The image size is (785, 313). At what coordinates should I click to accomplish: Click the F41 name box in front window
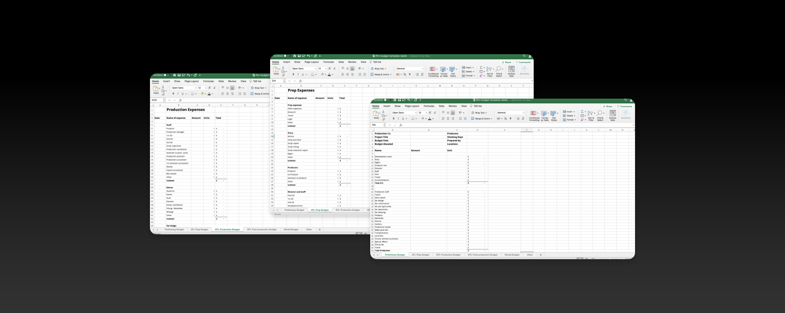378,125
